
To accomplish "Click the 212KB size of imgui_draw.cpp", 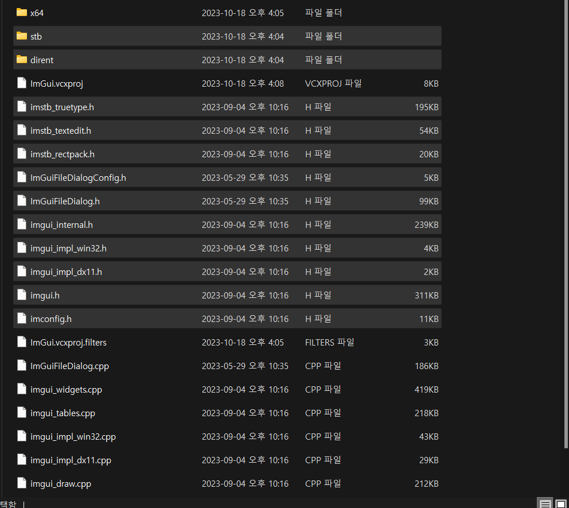I will tap(426, 484).
